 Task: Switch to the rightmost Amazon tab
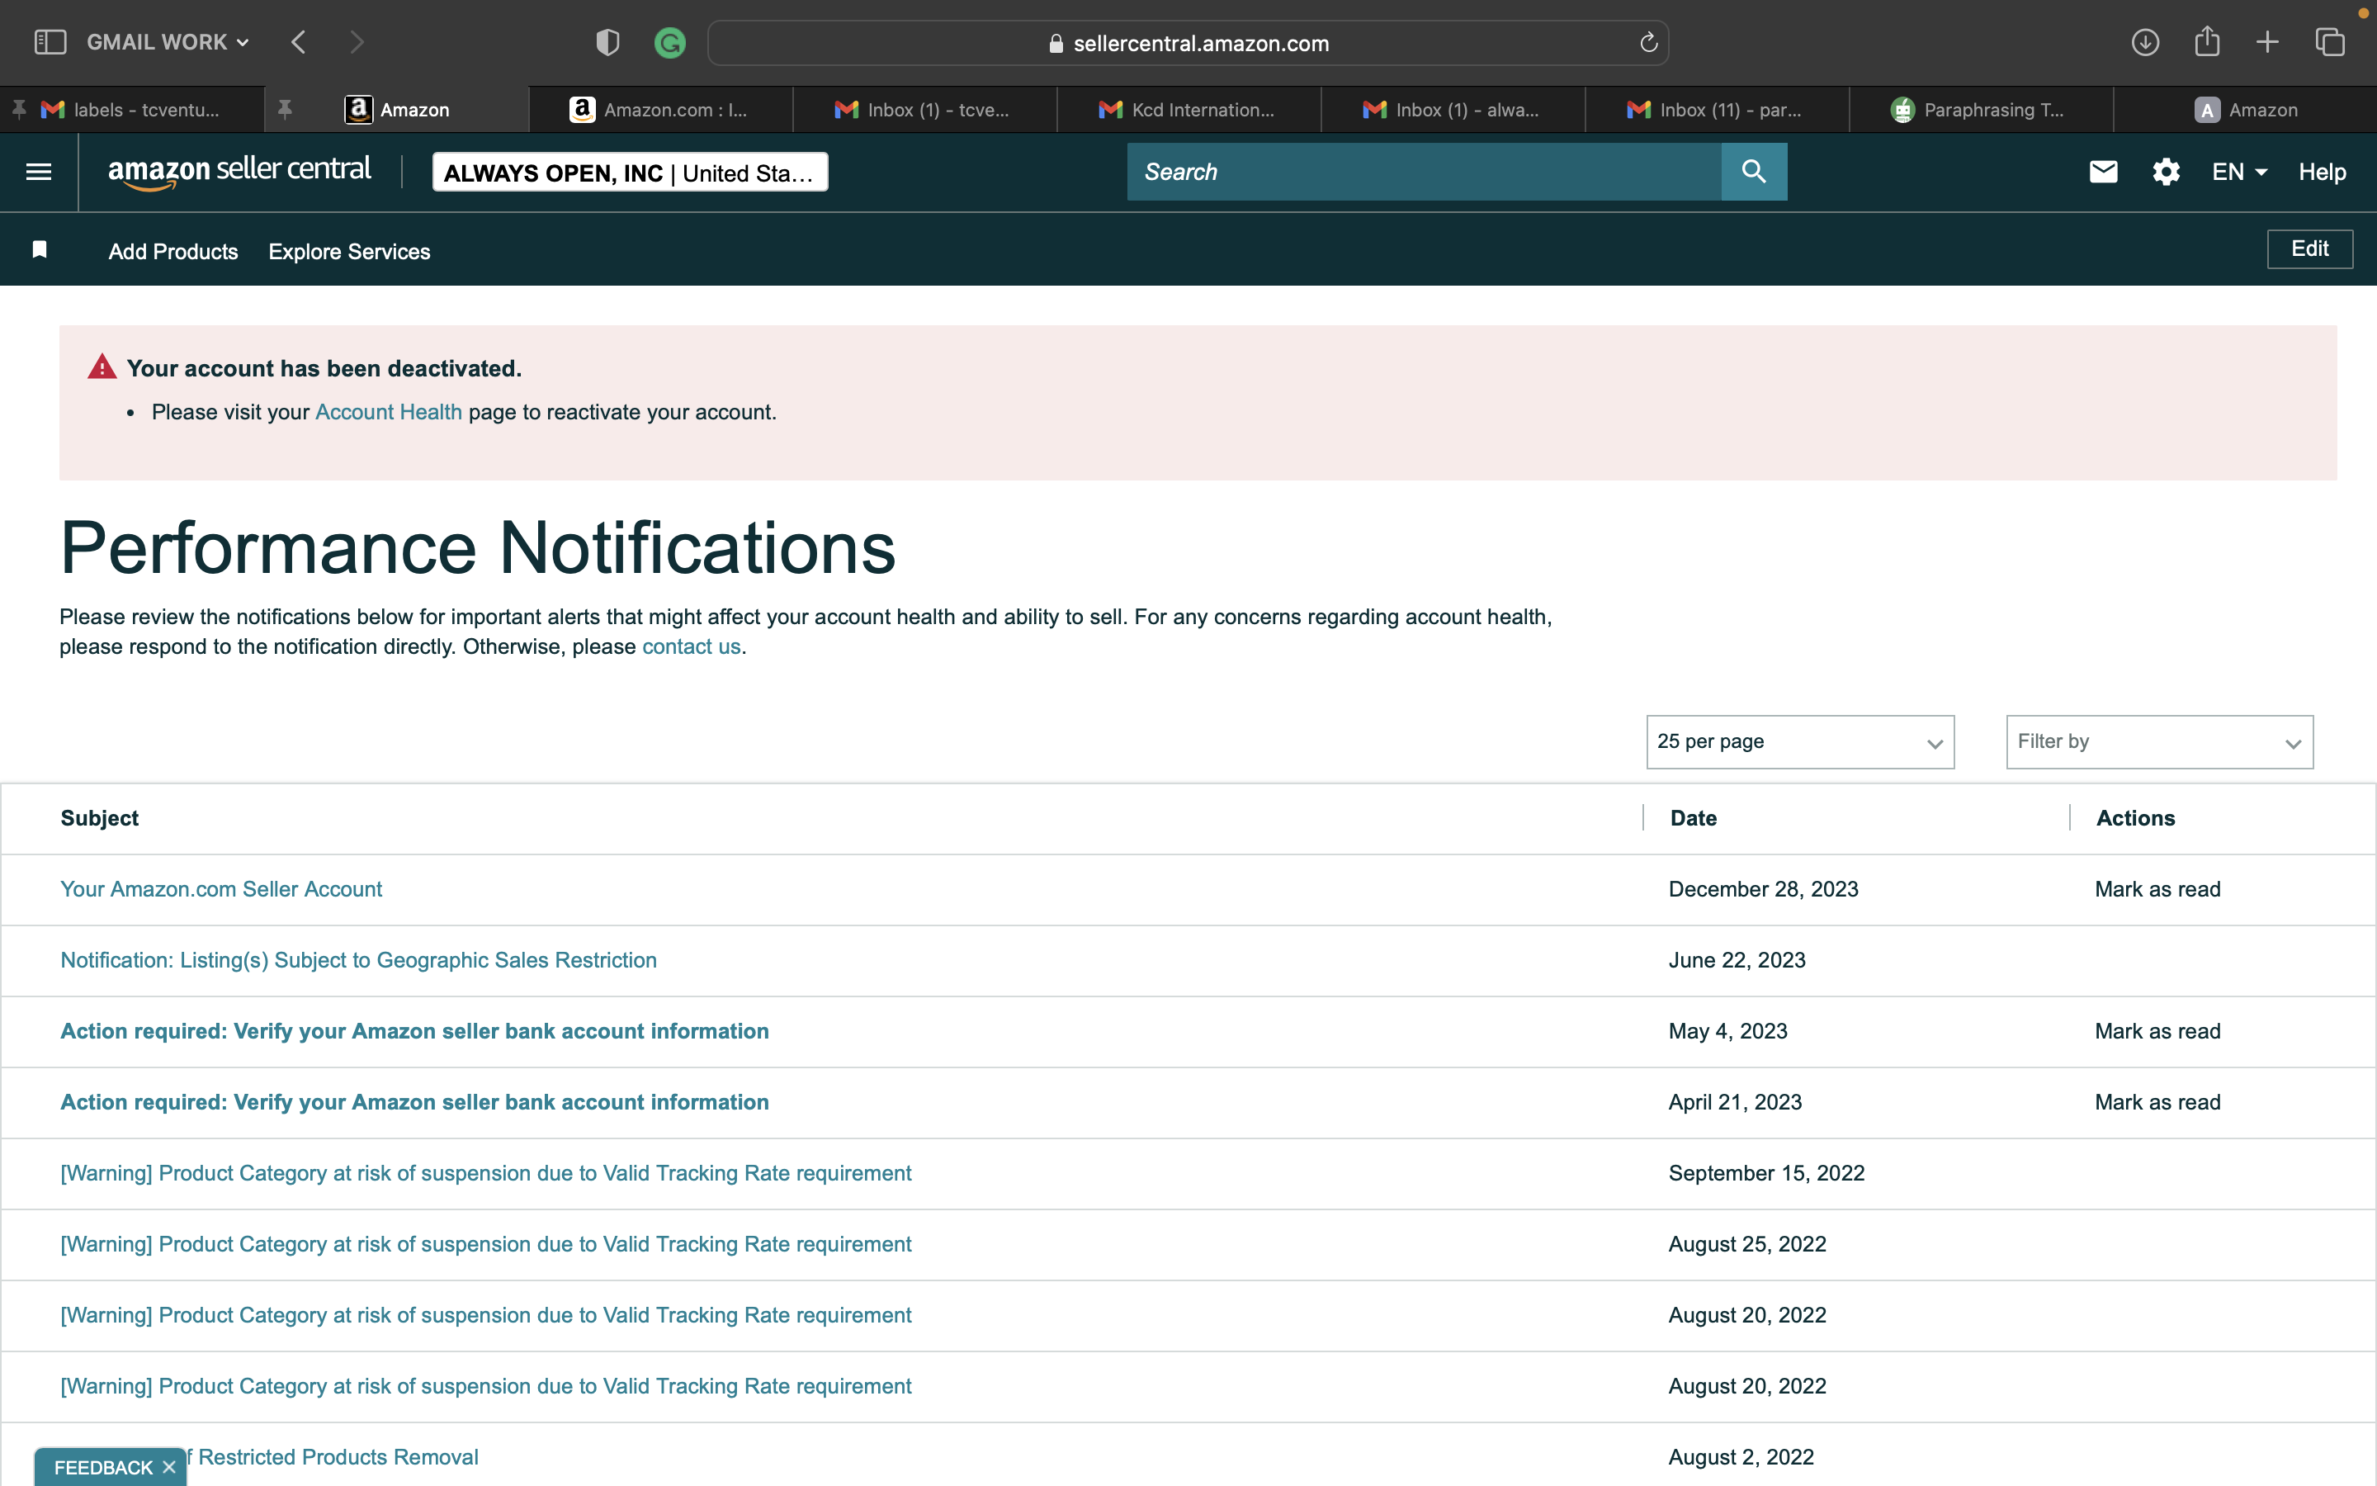coord(2246,110)
